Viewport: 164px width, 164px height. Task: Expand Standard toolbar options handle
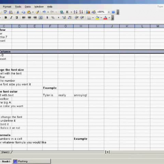[118, 12]
